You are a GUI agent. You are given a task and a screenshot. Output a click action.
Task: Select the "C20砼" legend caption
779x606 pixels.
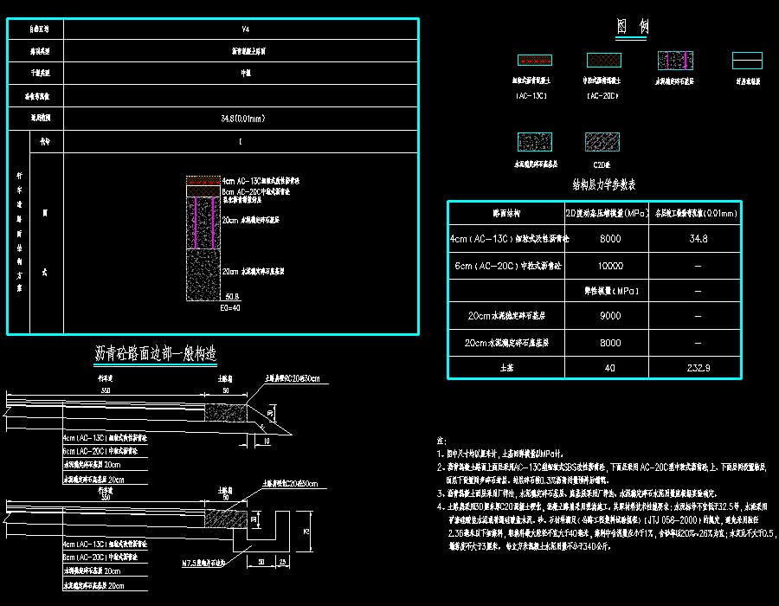602,164
